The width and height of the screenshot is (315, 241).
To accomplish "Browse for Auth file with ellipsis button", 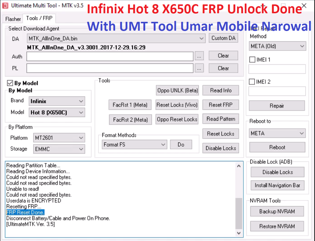I will [199, 56].
